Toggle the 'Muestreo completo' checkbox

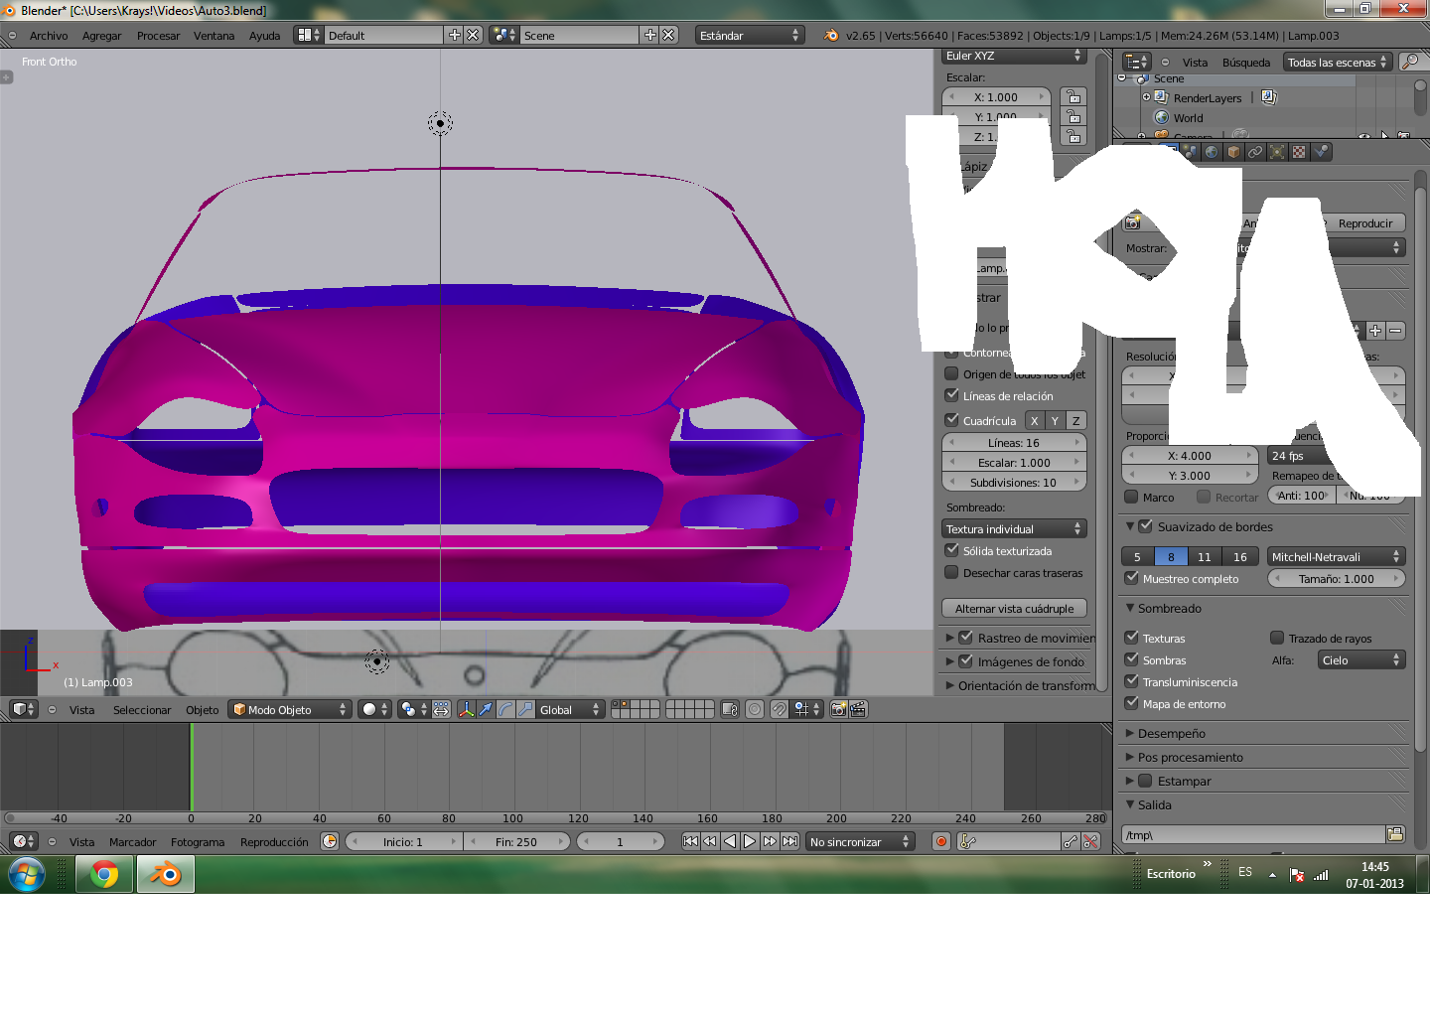(x=1131, y=578)
